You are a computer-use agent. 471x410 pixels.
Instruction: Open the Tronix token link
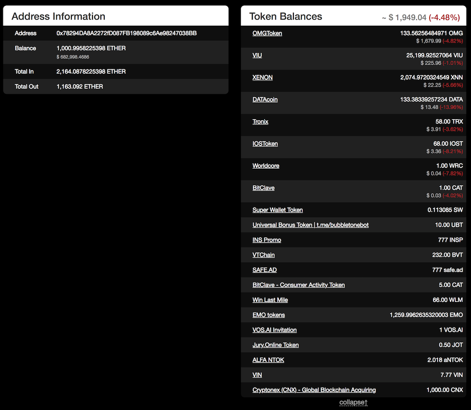pyautogui.click(x=260, y=121)
